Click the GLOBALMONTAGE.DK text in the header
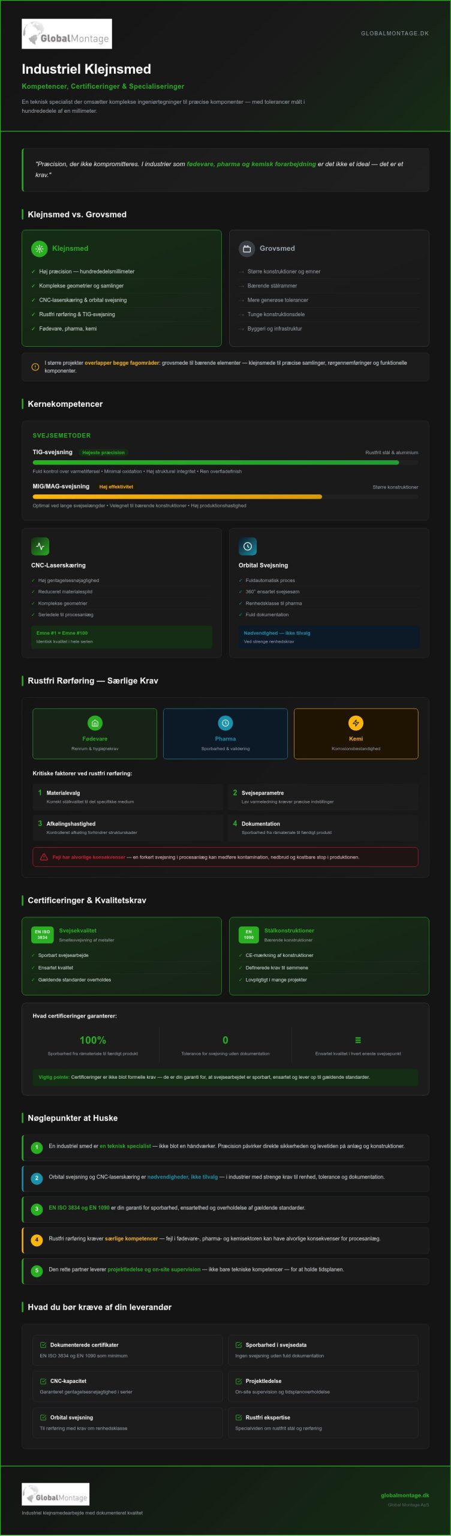This screenshot has width=451, height=1536. [395, 34]
